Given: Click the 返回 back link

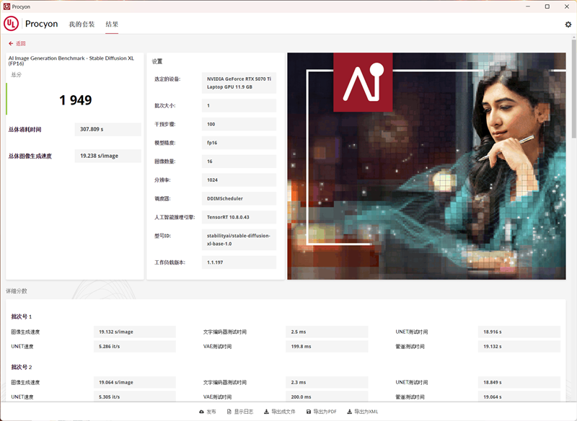Looking at the screenshot, I should click(21, 43).
